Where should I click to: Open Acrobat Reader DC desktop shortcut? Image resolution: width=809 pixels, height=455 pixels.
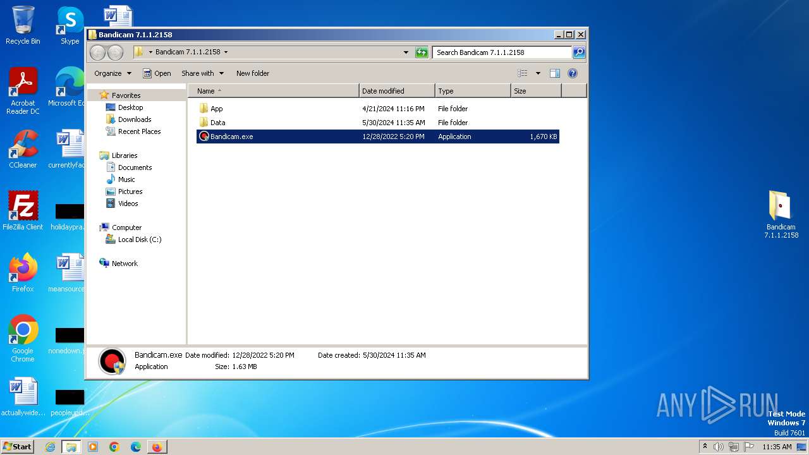point(23,91)
